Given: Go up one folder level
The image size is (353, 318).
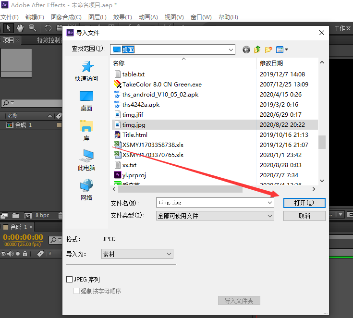Looking at the screenshot, I should click(257, 49).
